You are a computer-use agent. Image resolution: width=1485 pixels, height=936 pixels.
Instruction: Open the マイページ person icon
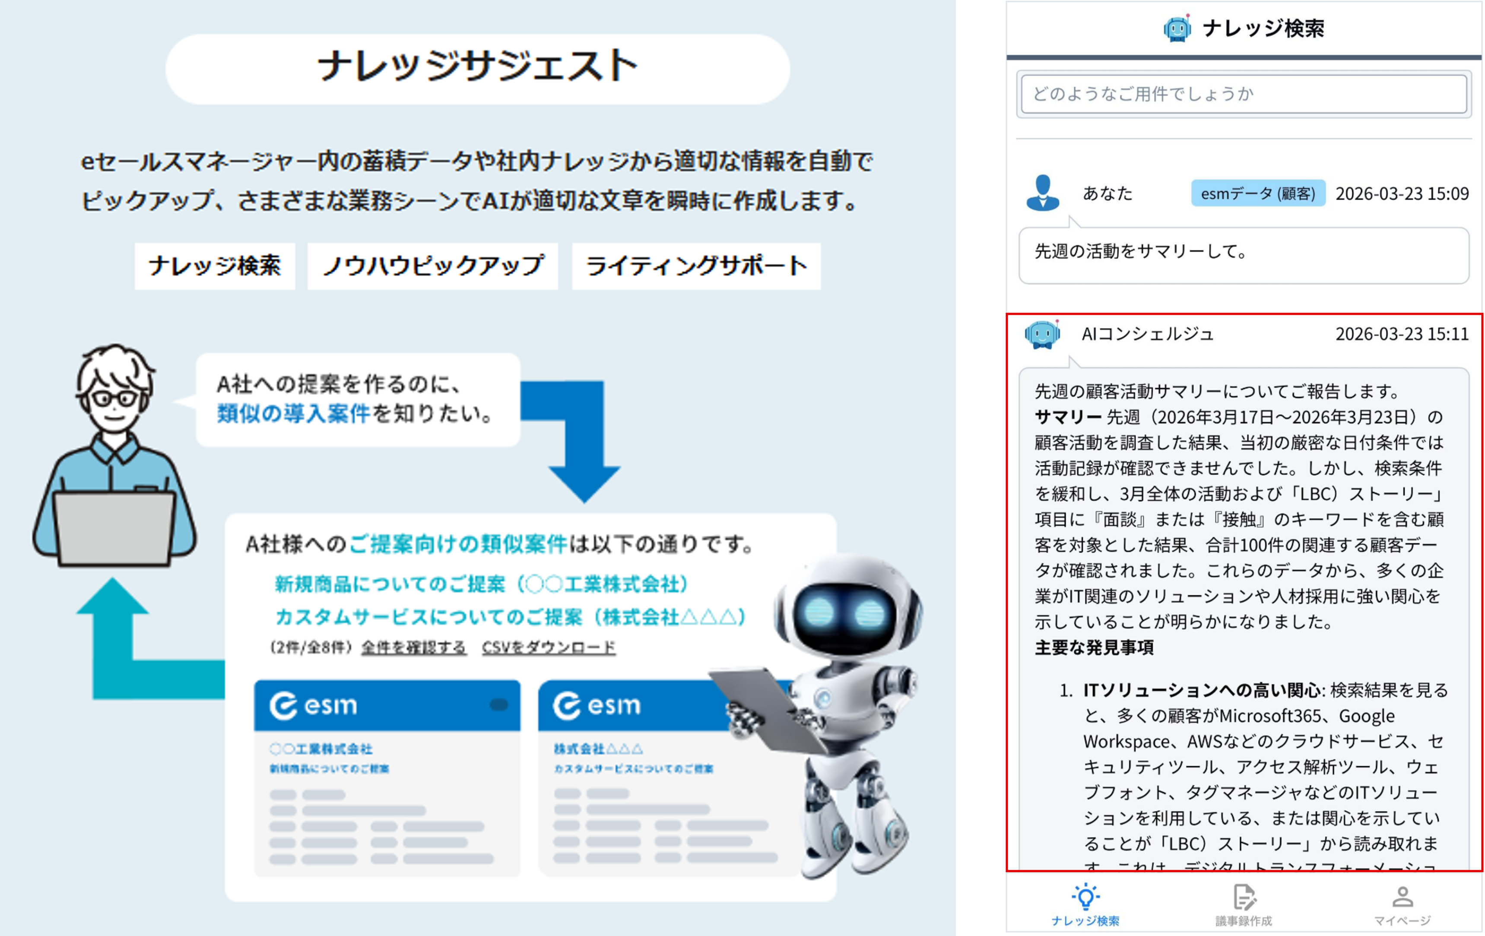click(1402, 897)
